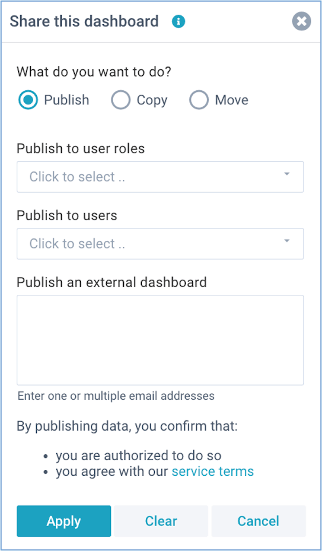
Task: Click the 'Publish to user roles' field label
Action: click(x=81, y=149)
